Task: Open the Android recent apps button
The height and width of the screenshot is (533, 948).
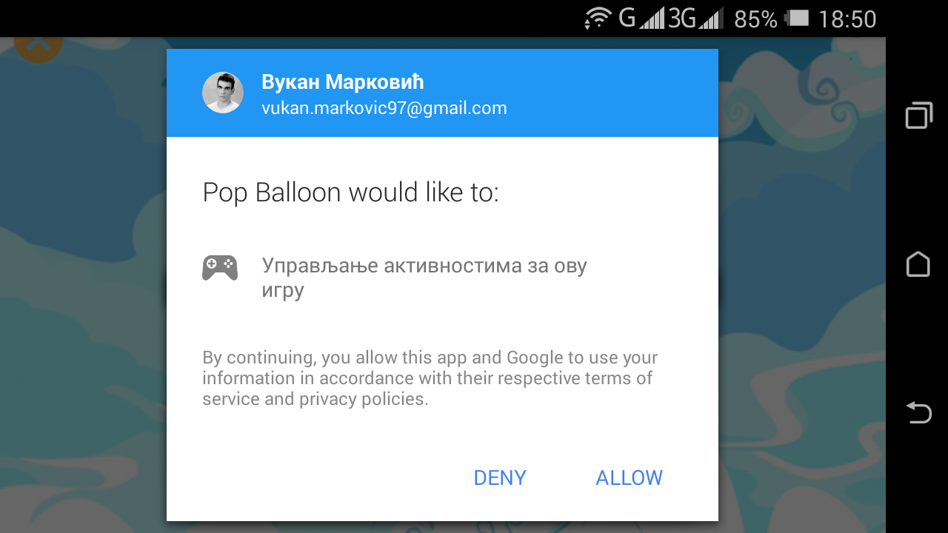Action: [918, 115]
